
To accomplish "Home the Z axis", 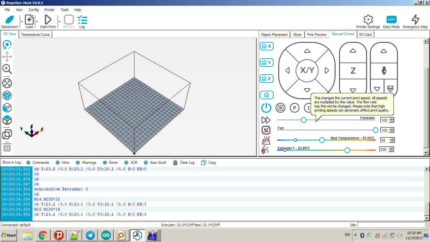I will tap(266, 78).
